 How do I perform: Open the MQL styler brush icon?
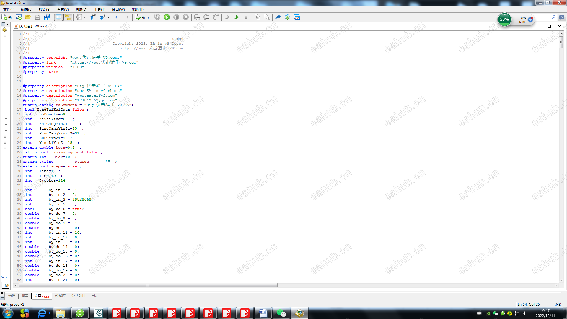click(x=278, y=17)
